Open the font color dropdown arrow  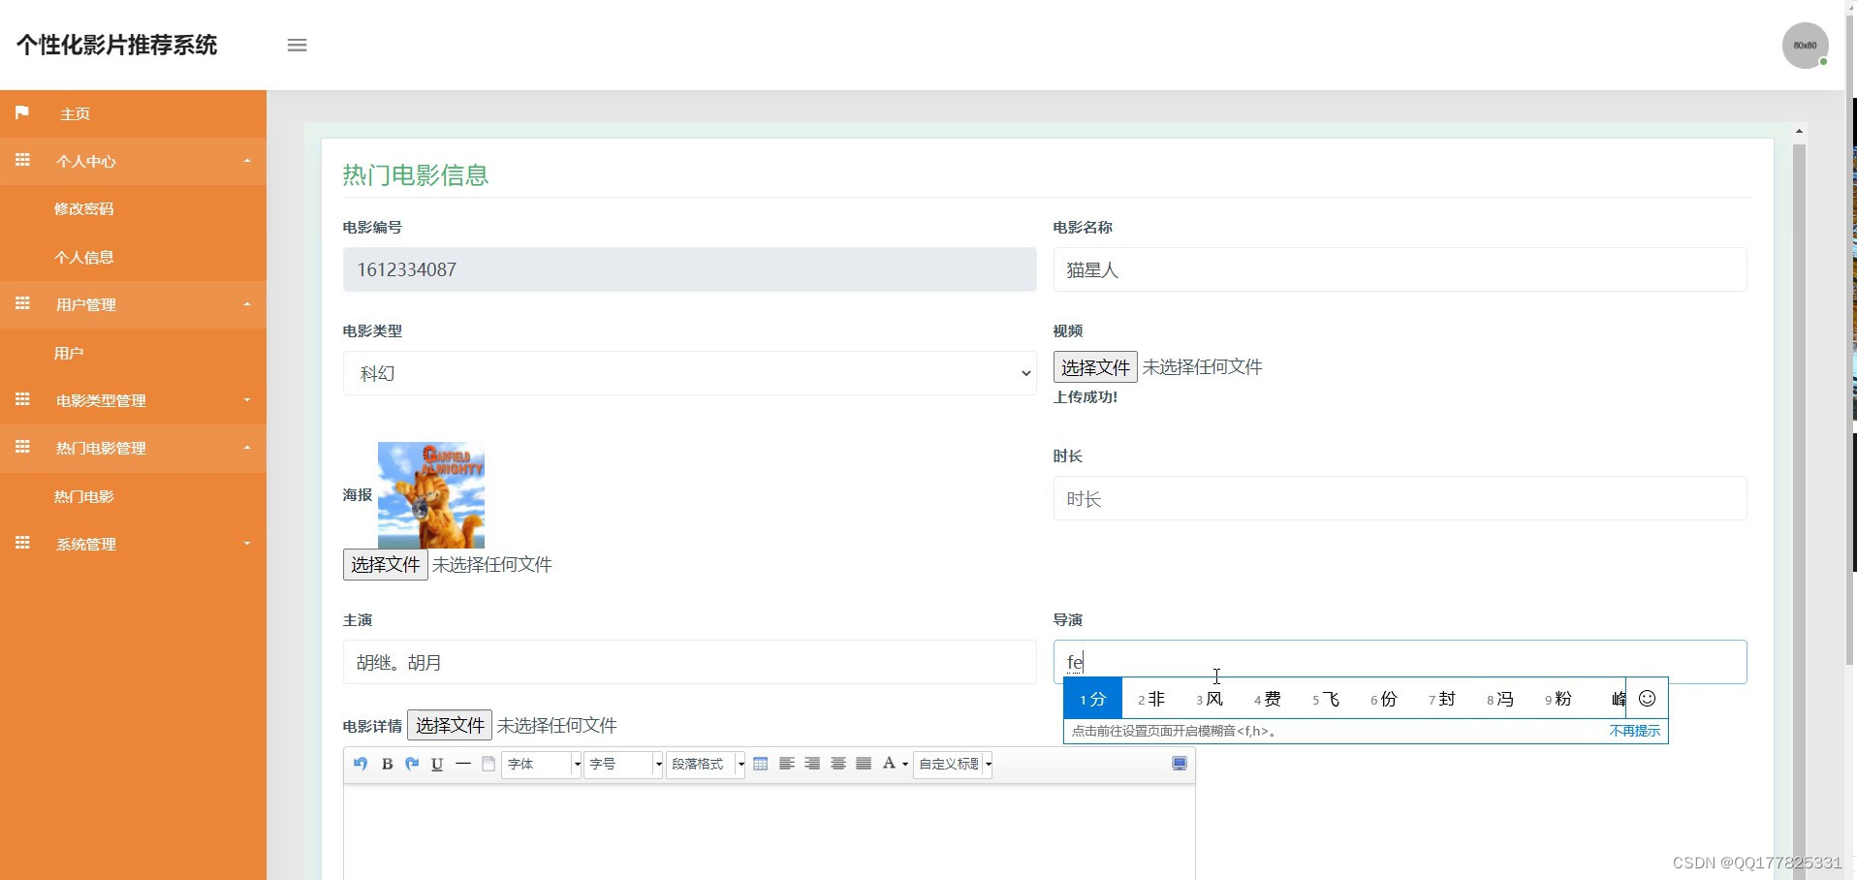[905, 765]
